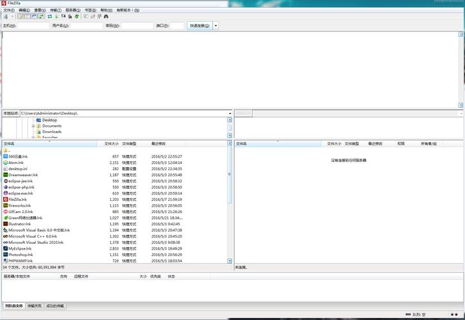465x320 pixels.
Task: Click the 快速连接(Q) quick connect button
Action: 199,26
